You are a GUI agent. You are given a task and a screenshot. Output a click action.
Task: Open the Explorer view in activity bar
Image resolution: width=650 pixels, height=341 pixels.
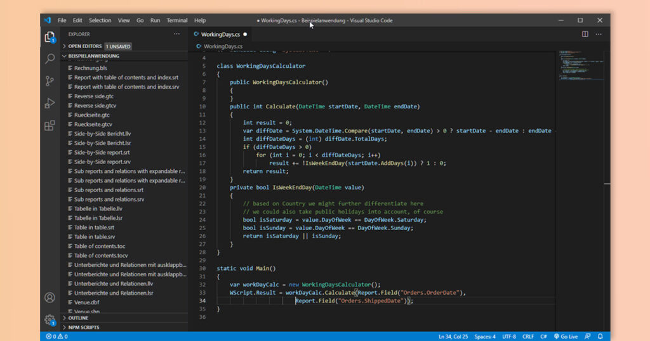click(x=50, y=37)
